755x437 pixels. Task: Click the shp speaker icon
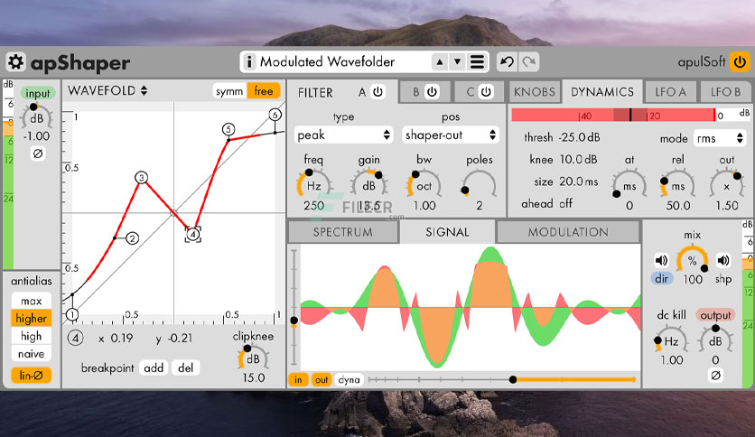click(x=722, y=260)
